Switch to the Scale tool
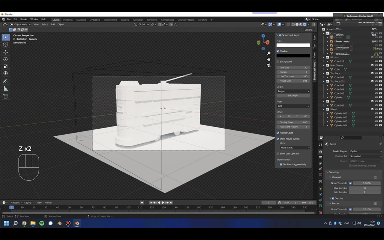The width and height of the screenshot is (384, 240). (6, 66)
